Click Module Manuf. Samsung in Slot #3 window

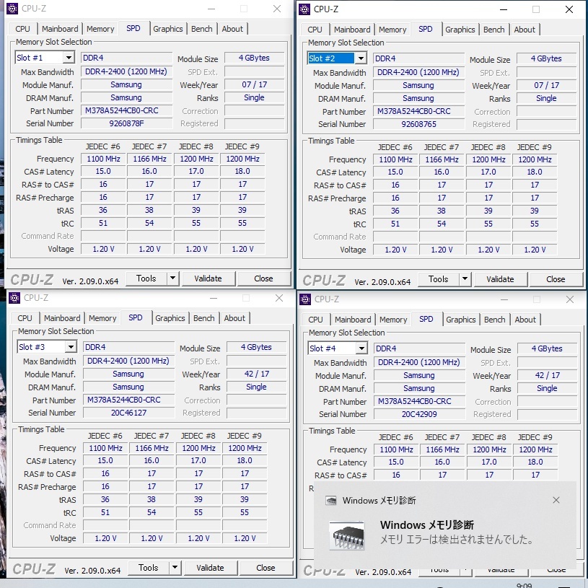point(128,374)
